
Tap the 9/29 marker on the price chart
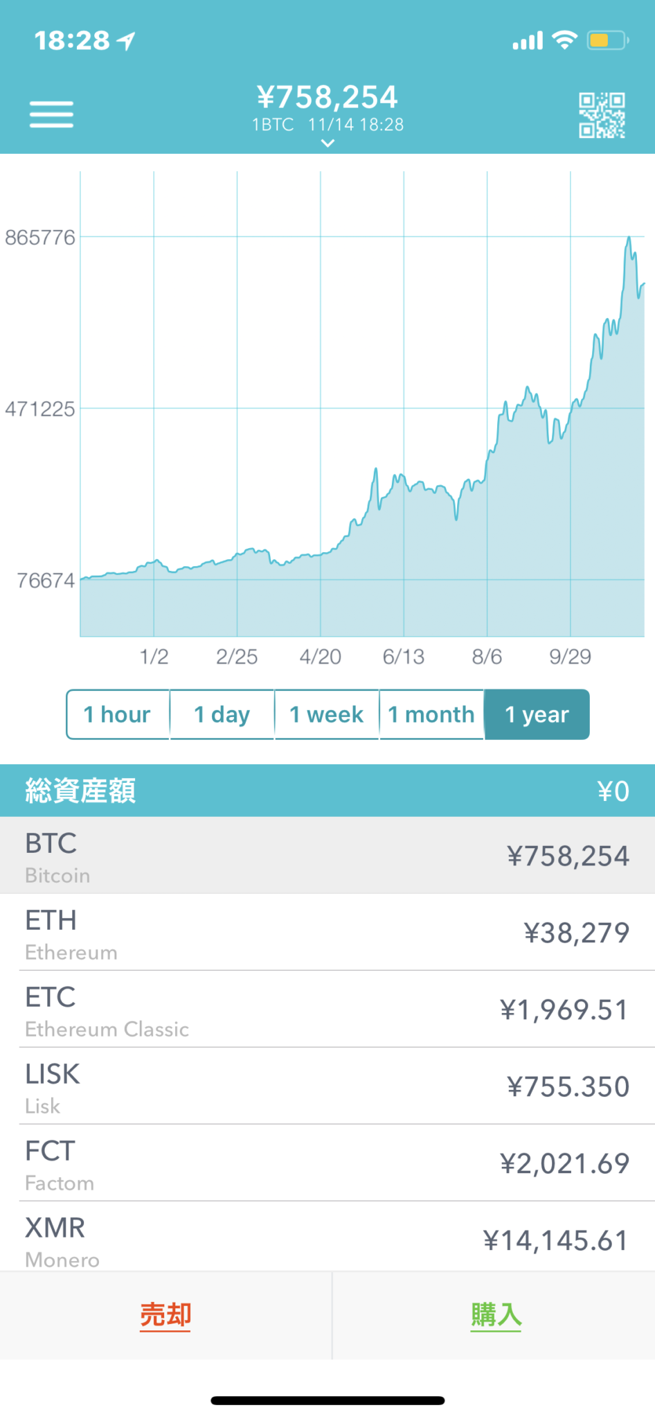[570, 656]
